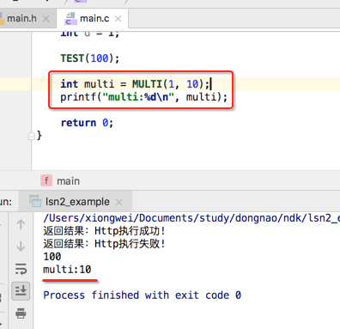
Task: Click the TEST(100) macro call line
Action: (90, 58)
